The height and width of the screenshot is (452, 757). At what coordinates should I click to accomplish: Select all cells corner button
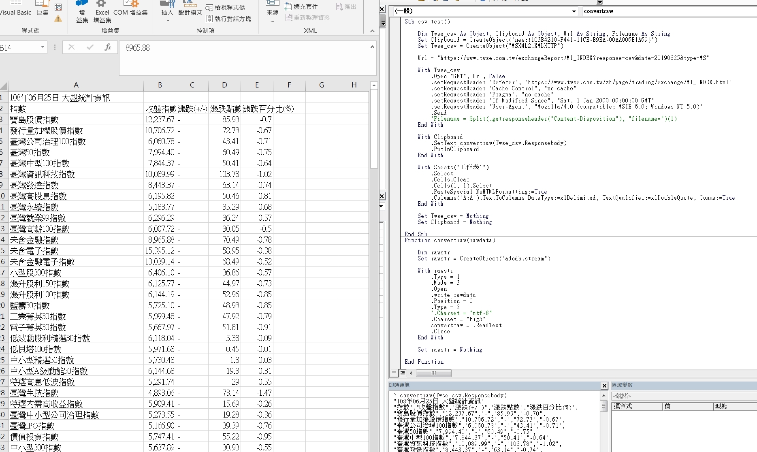(4, 85)
